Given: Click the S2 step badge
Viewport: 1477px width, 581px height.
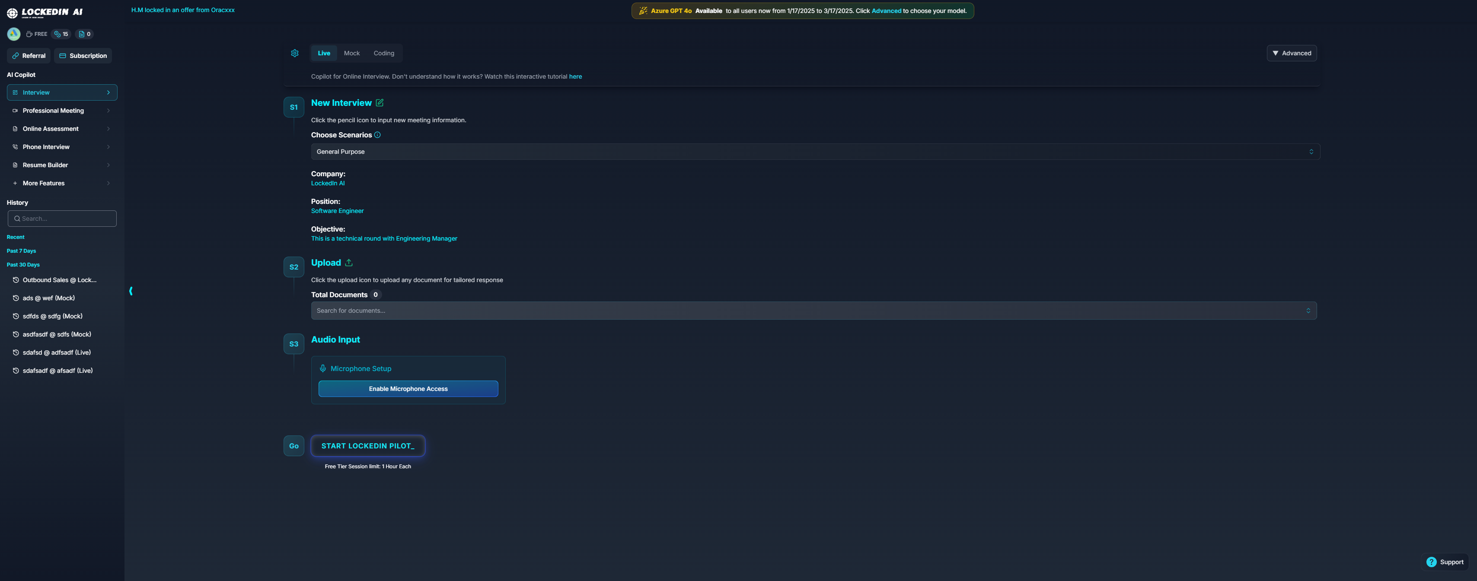Looking at the screenshot, I should pos(293,267).
